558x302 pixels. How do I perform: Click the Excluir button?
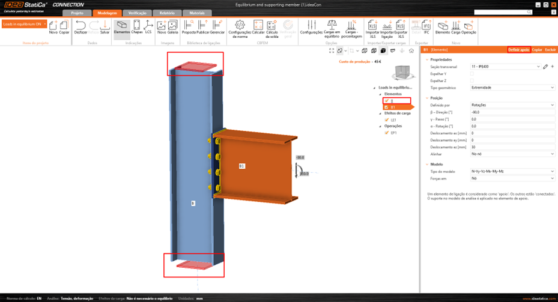[x=550, y=50]
